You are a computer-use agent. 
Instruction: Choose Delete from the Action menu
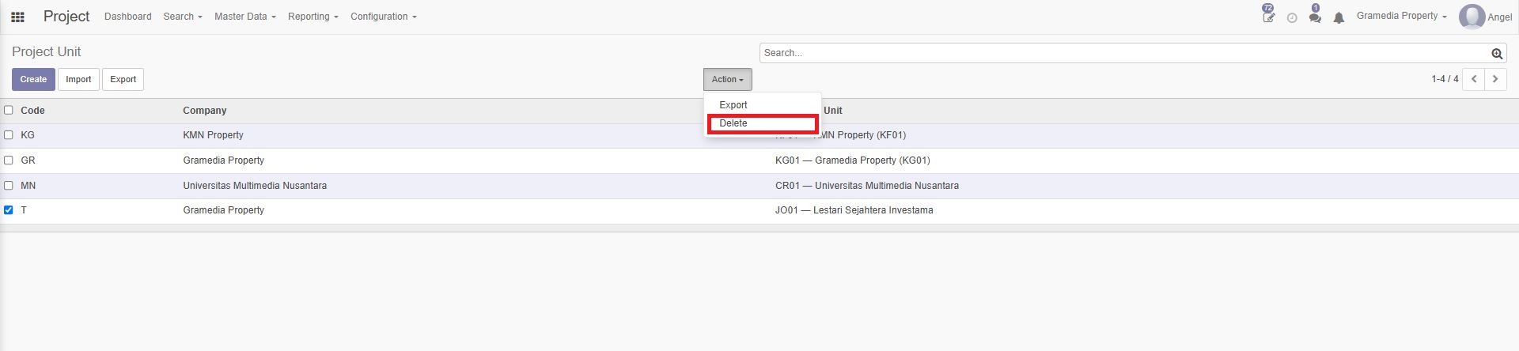733,123
